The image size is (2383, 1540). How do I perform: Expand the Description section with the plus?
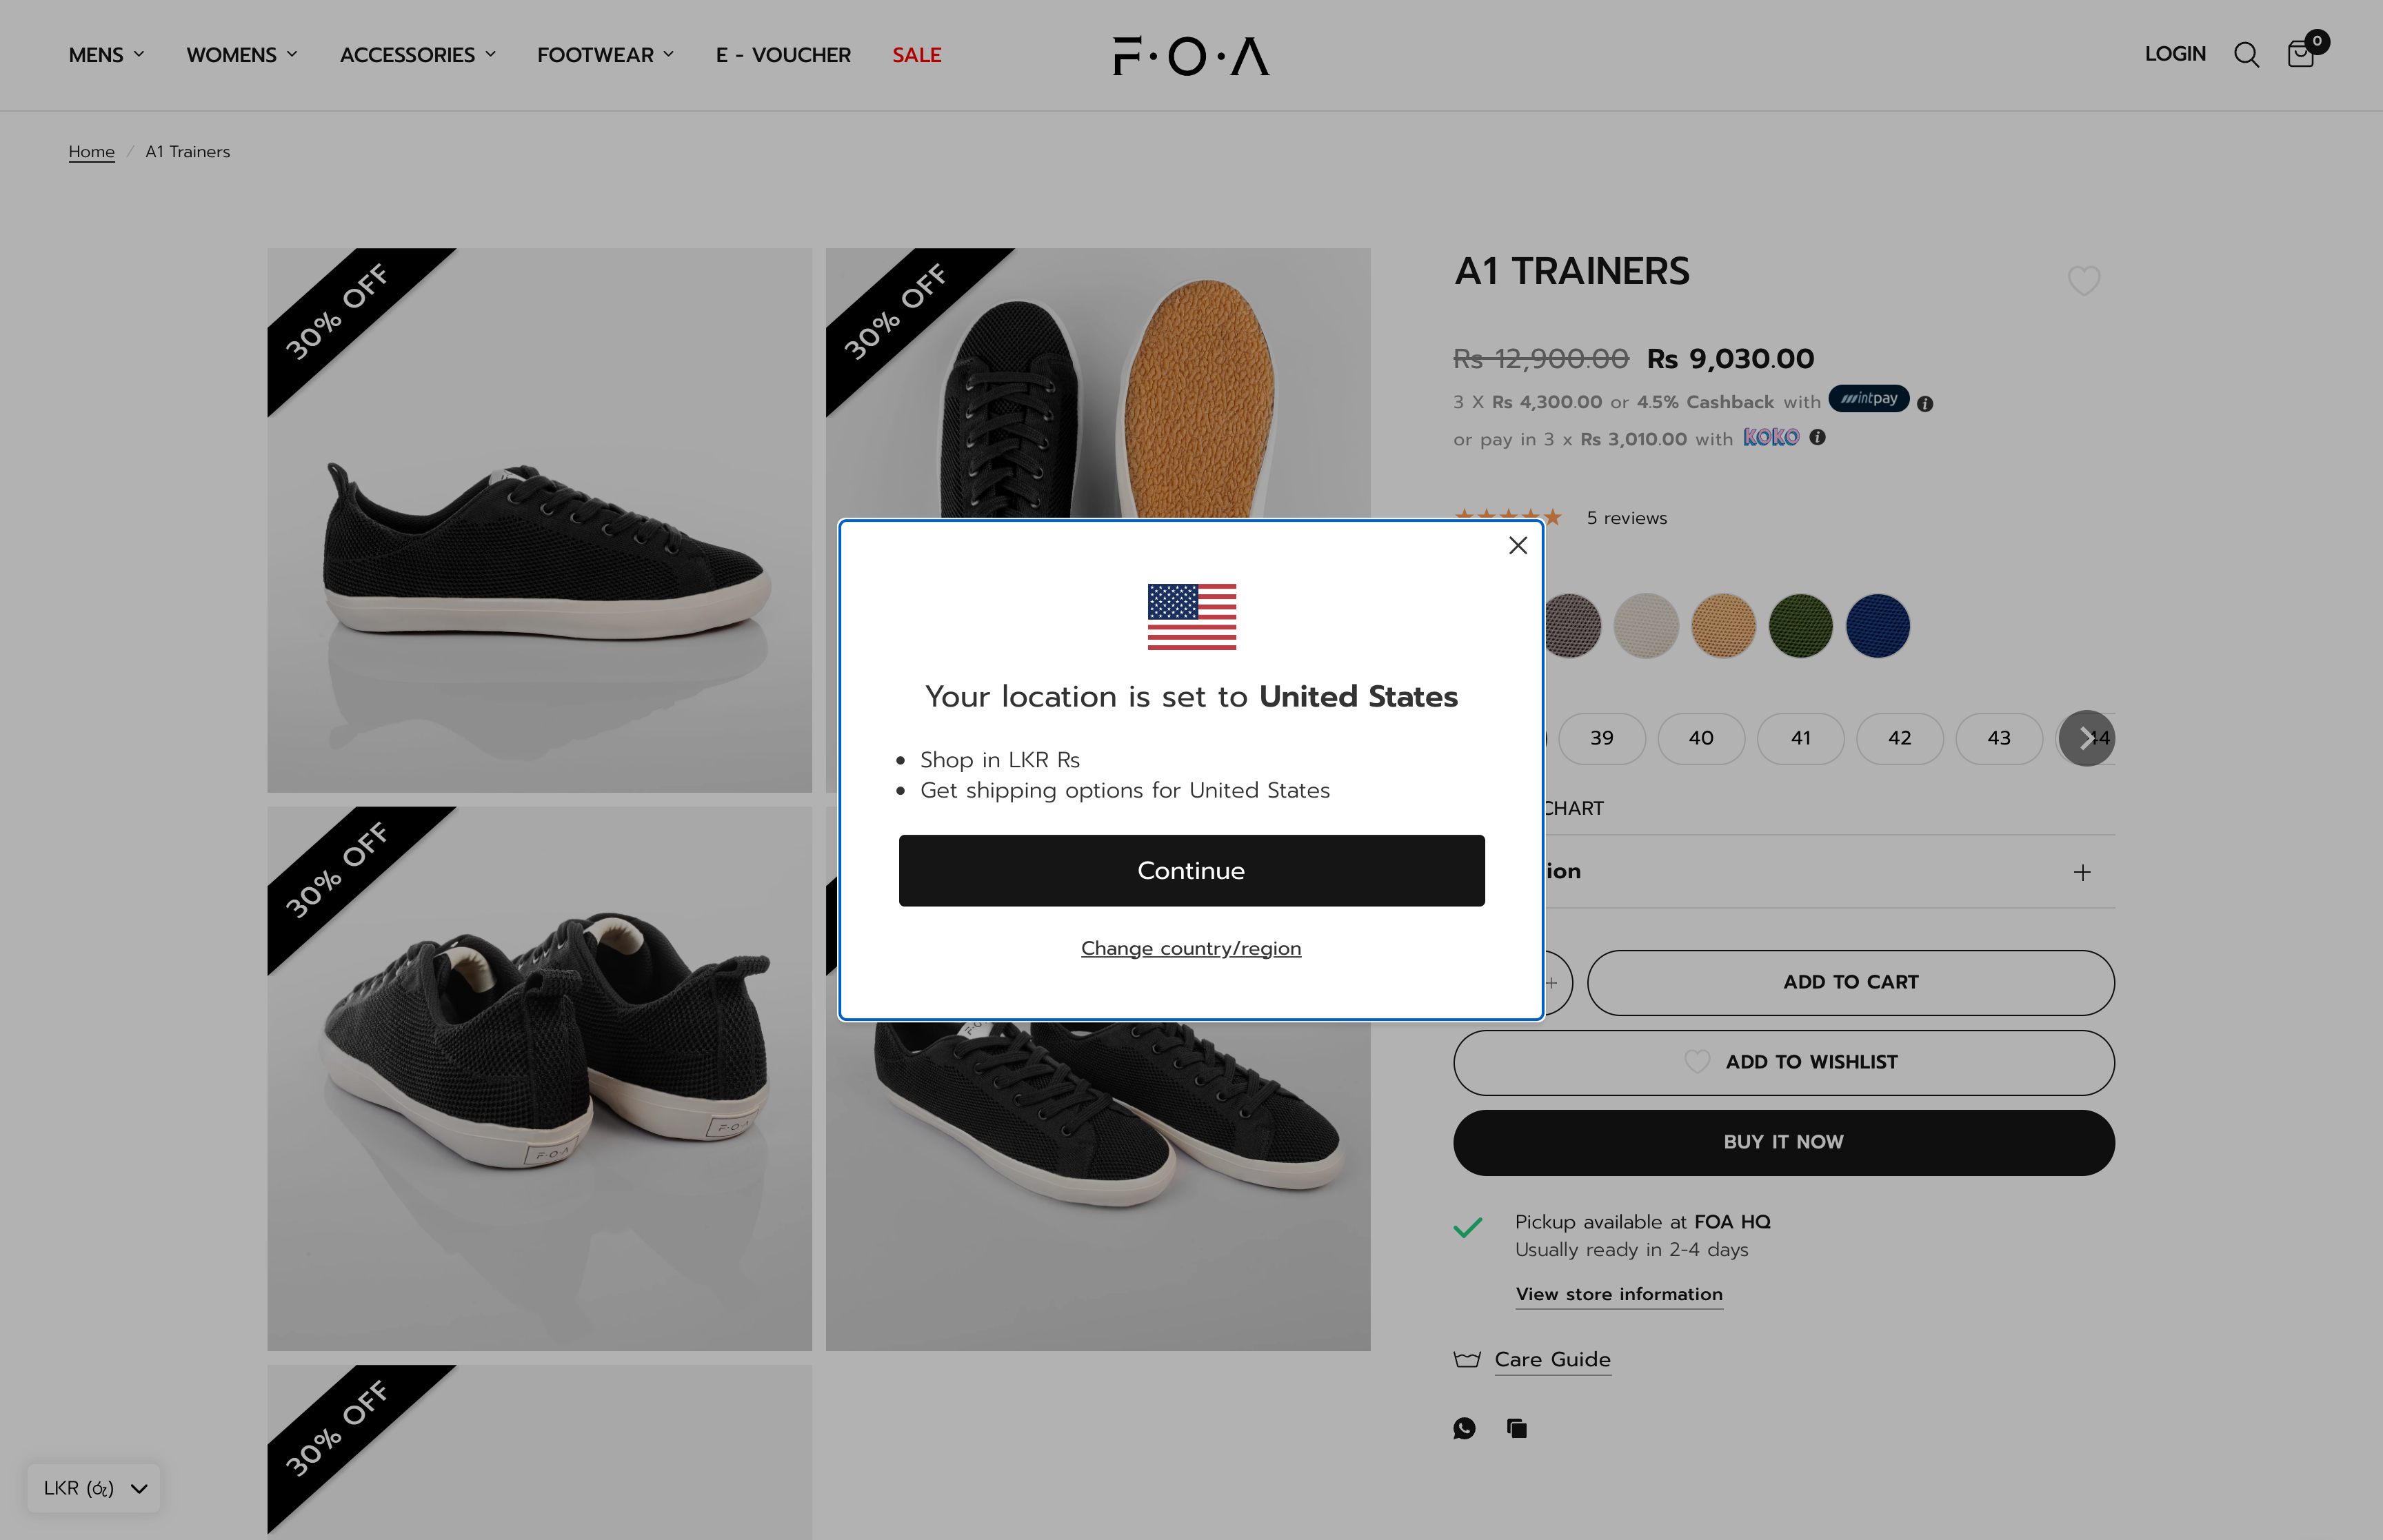[2082, 871]
